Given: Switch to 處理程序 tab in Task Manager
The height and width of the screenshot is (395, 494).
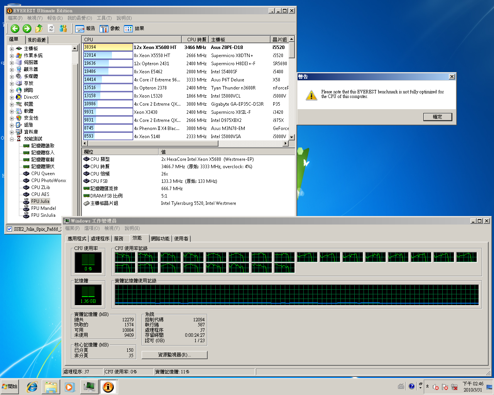Looking at the screenshot, I should coord(100,239).
